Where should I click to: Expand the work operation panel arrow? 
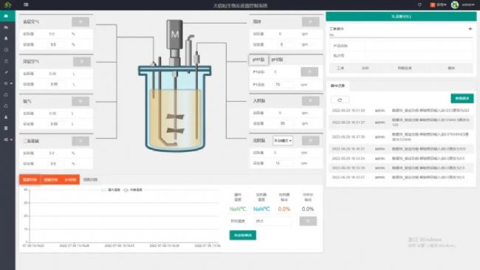(x=470, y=29)
